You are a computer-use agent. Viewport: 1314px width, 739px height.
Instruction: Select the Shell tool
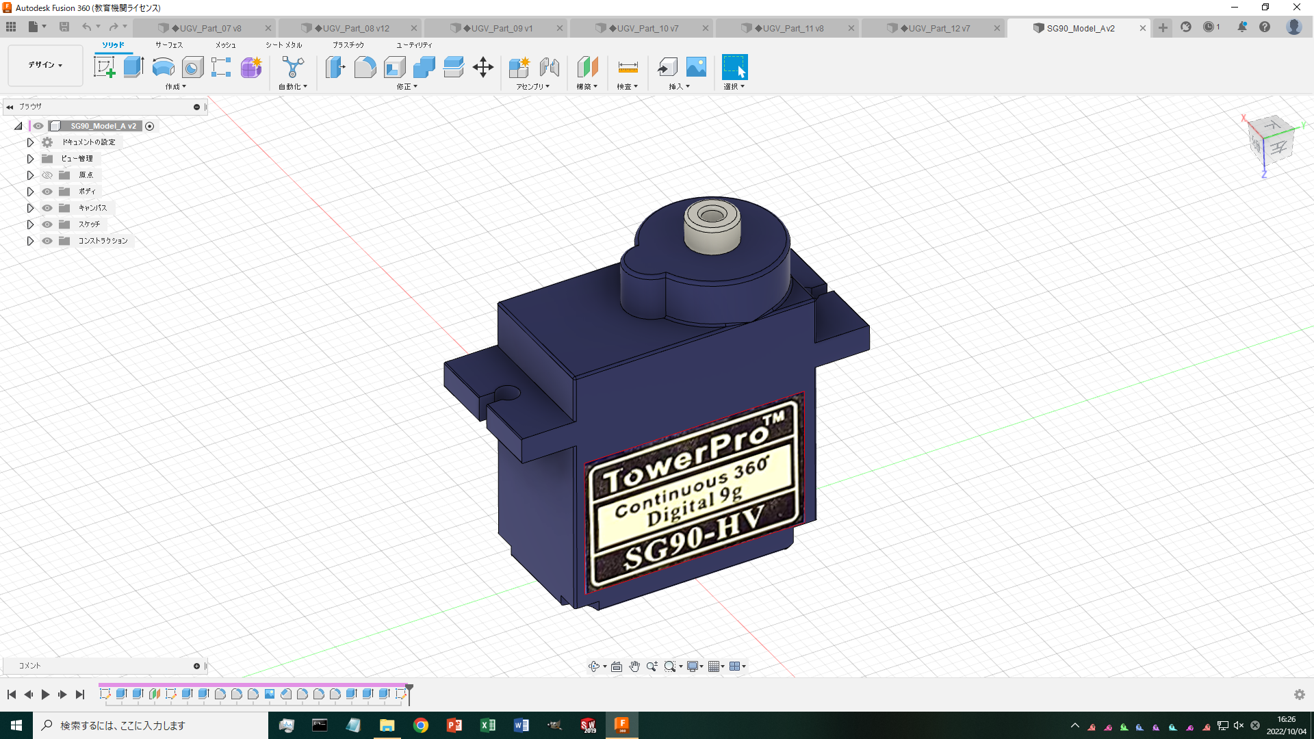pyautogui.click(x=395, y=67)
